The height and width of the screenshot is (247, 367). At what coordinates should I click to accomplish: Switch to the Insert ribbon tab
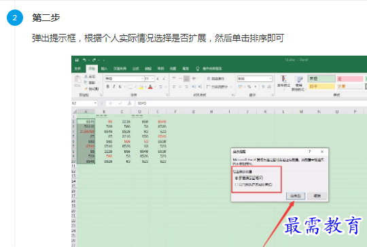(105, 69)
